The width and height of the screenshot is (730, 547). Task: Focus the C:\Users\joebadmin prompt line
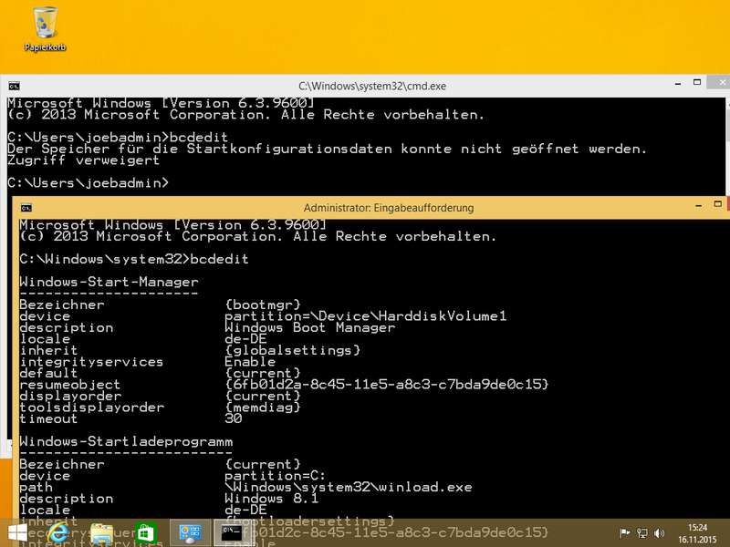[x=91, y=183]
